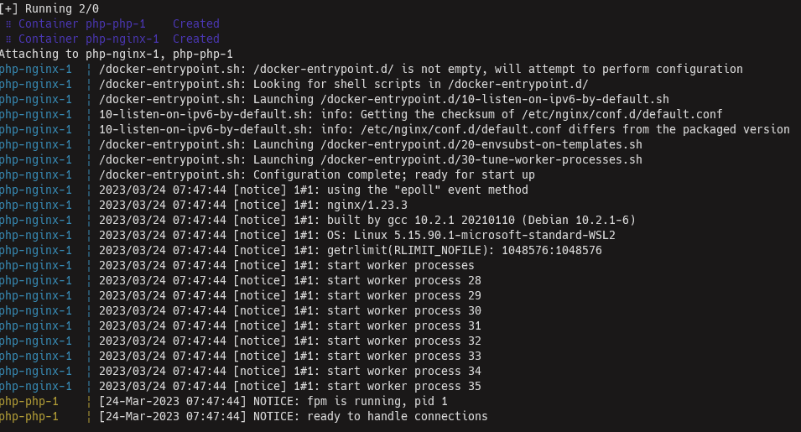The width and height of the screenshot is (801, 432).
Task: Click the "[+] Running 2/0" header line
Action: click(49, 8)
